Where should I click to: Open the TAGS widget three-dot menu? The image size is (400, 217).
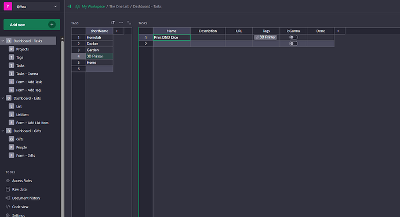pos(121,23)
